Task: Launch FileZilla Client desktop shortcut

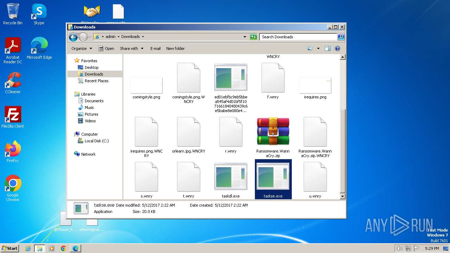Action: click(x=13, y=117)
